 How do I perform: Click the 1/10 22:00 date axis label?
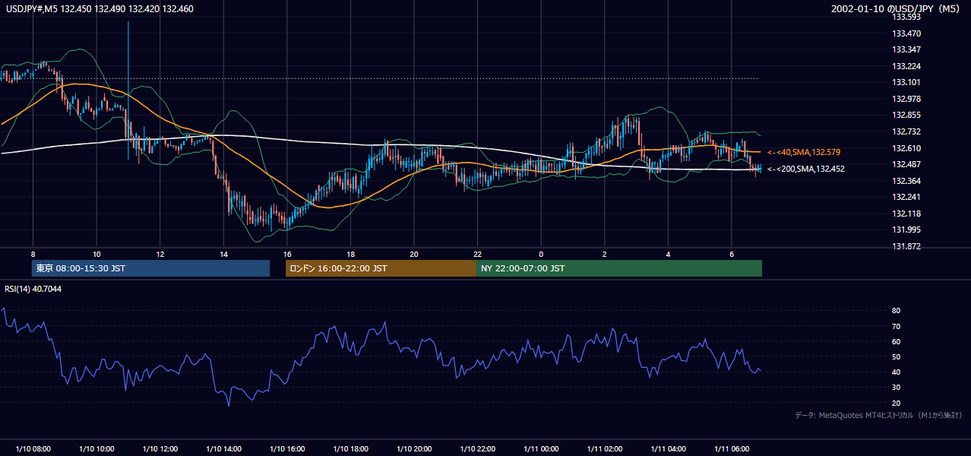click(477, 449)
